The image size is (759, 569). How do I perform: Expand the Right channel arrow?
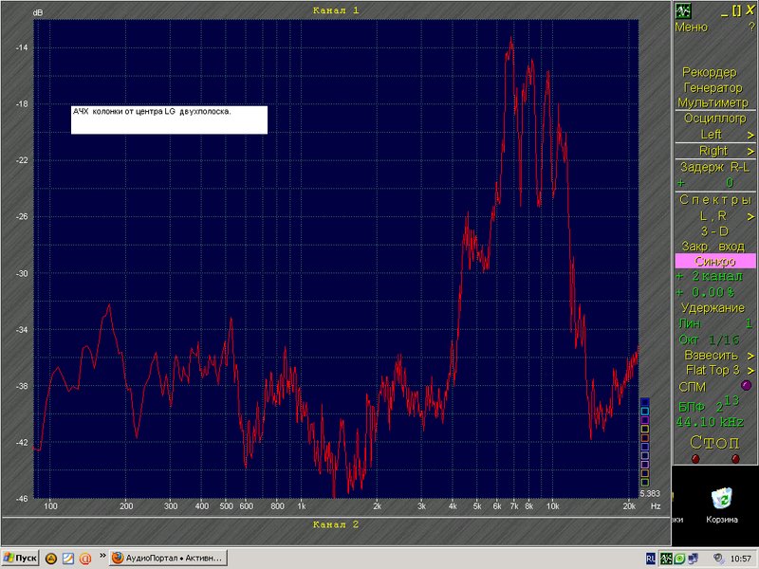click(x=750, y=152)
